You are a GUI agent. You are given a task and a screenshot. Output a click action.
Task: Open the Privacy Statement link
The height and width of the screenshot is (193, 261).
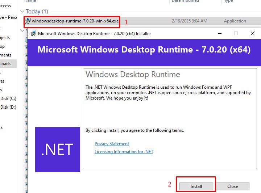(x=112, y=144)
